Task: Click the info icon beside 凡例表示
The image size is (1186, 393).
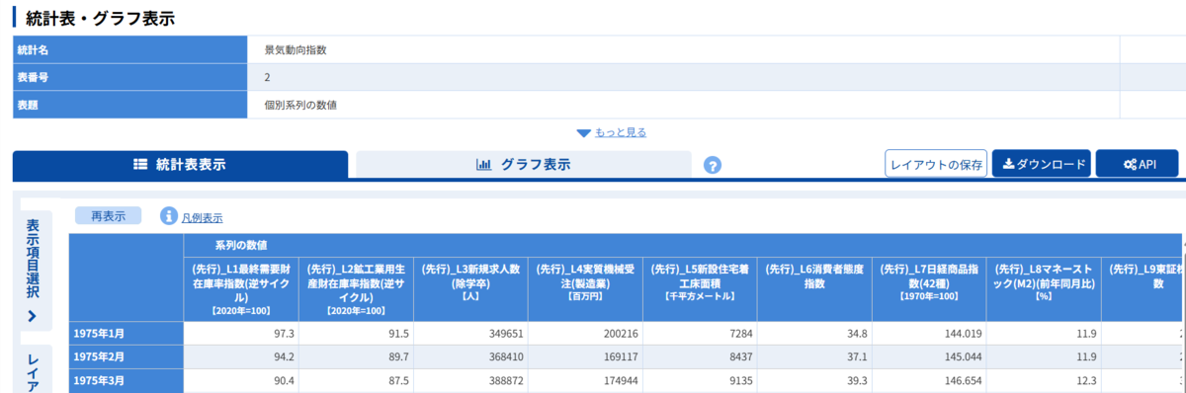Action: point(168,215)
